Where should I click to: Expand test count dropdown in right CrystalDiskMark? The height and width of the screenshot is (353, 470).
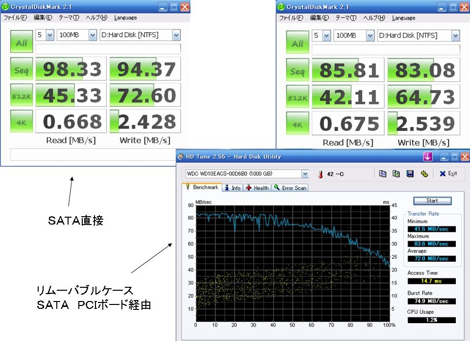327,36
